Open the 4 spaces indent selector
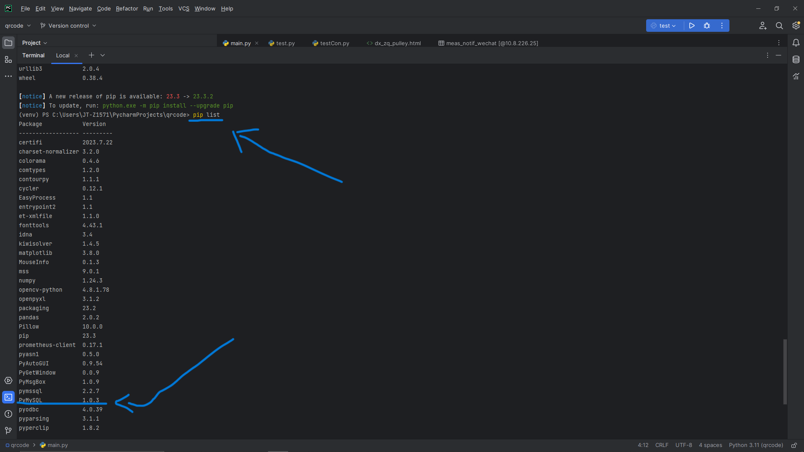The image size is (804, 452). click(710, 445)
